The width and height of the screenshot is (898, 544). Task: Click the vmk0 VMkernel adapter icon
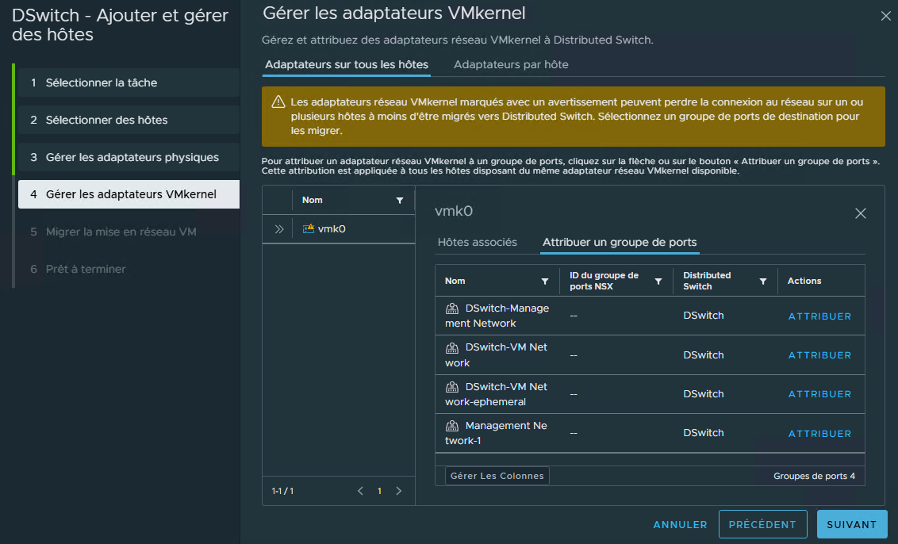[309, 229]
